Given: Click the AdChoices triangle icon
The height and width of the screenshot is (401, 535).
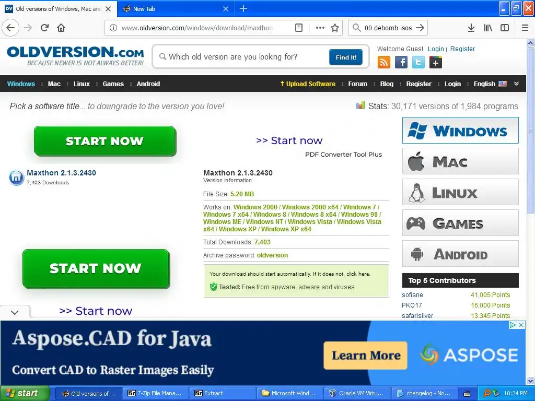Looking at the screenshot, I should point(513,325).
